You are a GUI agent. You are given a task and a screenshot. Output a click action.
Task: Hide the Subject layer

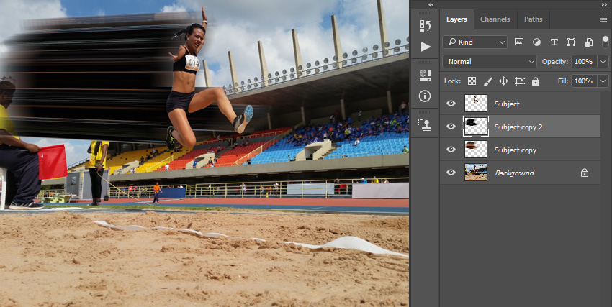click(x=451, y=104)
